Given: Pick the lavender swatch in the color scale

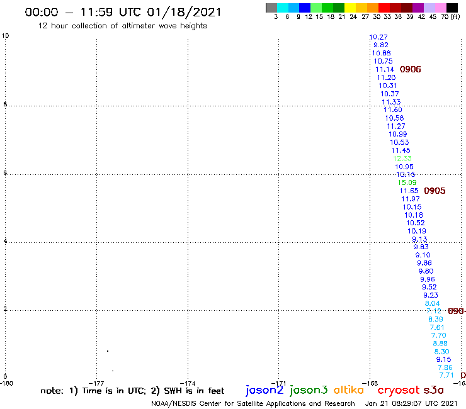Looking at the screenshot, I should coord(429,8).
